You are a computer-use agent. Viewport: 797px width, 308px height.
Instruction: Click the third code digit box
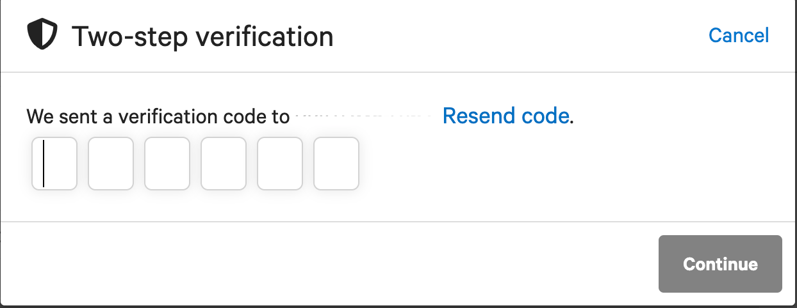(x=167, y=164)
